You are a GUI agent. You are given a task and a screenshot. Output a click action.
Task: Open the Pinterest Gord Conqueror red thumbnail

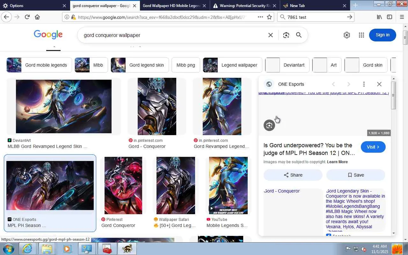[x=123, y=186]
